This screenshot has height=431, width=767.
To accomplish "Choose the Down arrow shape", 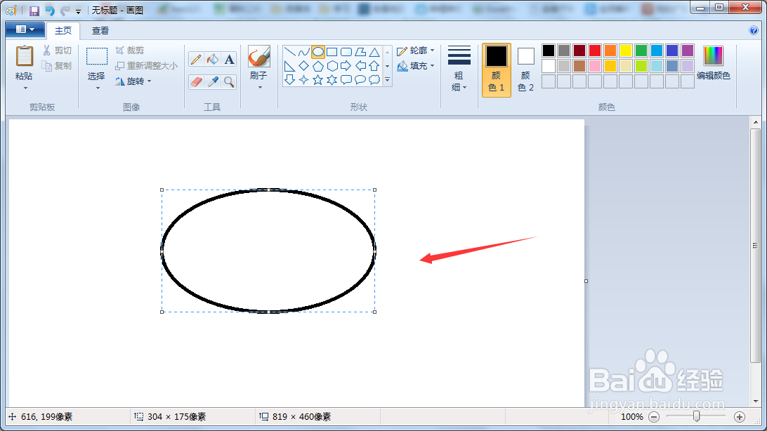I will 289,79.
